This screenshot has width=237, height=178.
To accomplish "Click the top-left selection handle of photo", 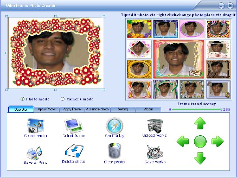I will pos(7,16).
